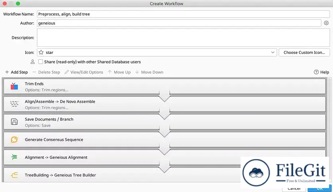Click the Geneious Tree Builder icon
This screenshot has width=333, height=192.
14,175
